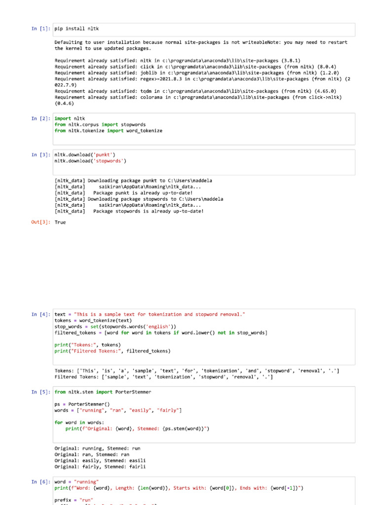Select the In [1] prompt label
This screenshot has height=505, width=379.
tap(40, 29)
